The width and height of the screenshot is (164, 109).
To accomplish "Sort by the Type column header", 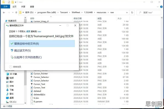I will pyautogui.click(x=99, y=18).
